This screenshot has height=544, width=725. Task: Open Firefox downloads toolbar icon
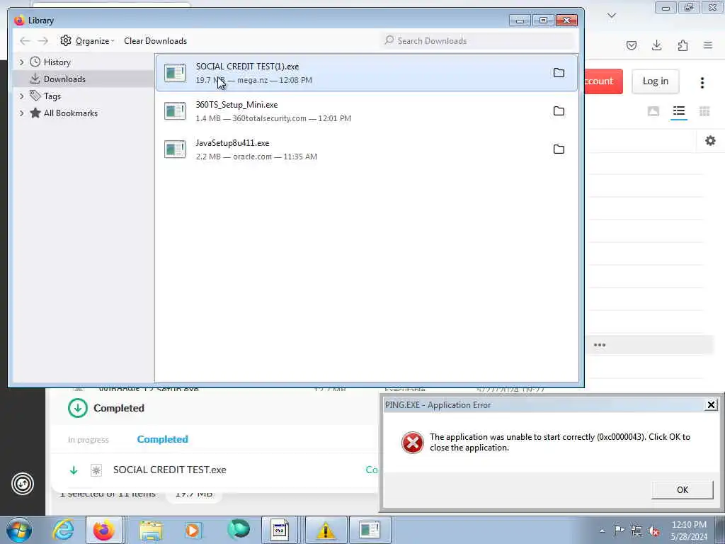tap(656, 45)
